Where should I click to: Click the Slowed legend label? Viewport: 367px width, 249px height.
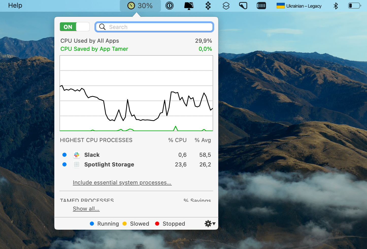(x=140, y=224)
